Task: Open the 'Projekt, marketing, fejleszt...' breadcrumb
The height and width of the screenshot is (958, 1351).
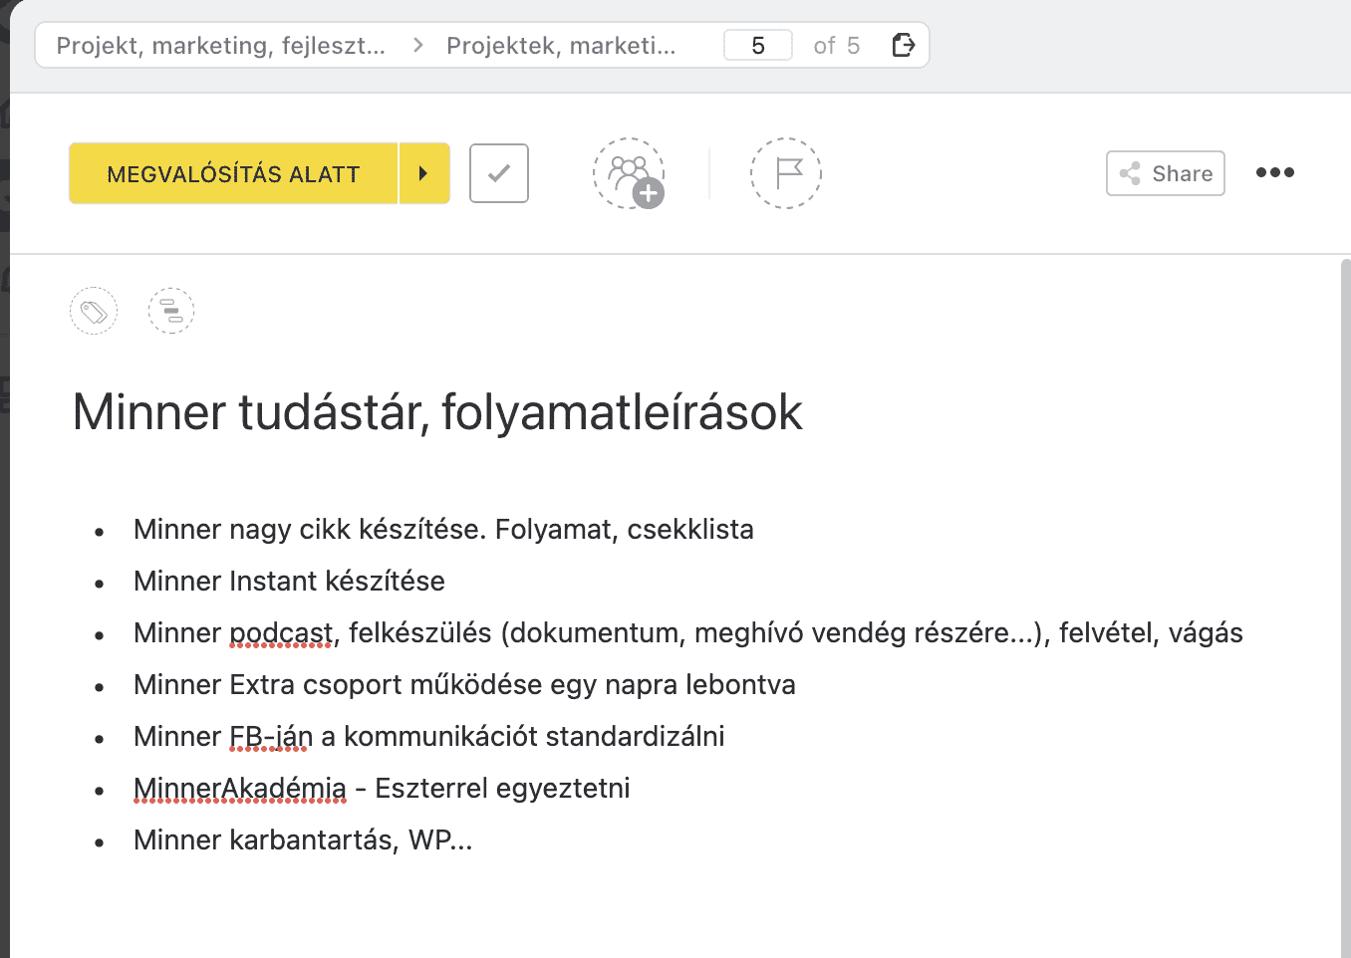Action: [220, 46]
